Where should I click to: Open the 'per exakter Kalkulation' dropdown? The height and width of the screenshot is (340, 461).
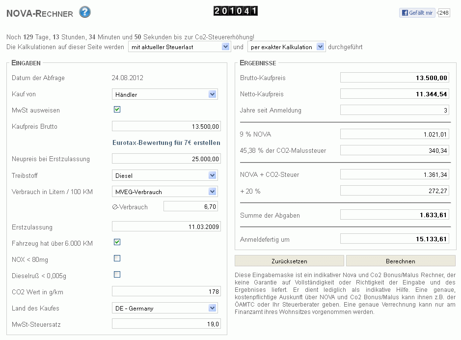pos(287,47)
